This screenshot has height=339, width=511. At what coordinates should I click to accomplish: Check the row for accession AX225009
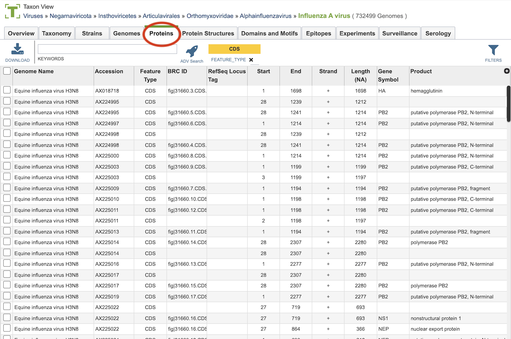[7, 188]
